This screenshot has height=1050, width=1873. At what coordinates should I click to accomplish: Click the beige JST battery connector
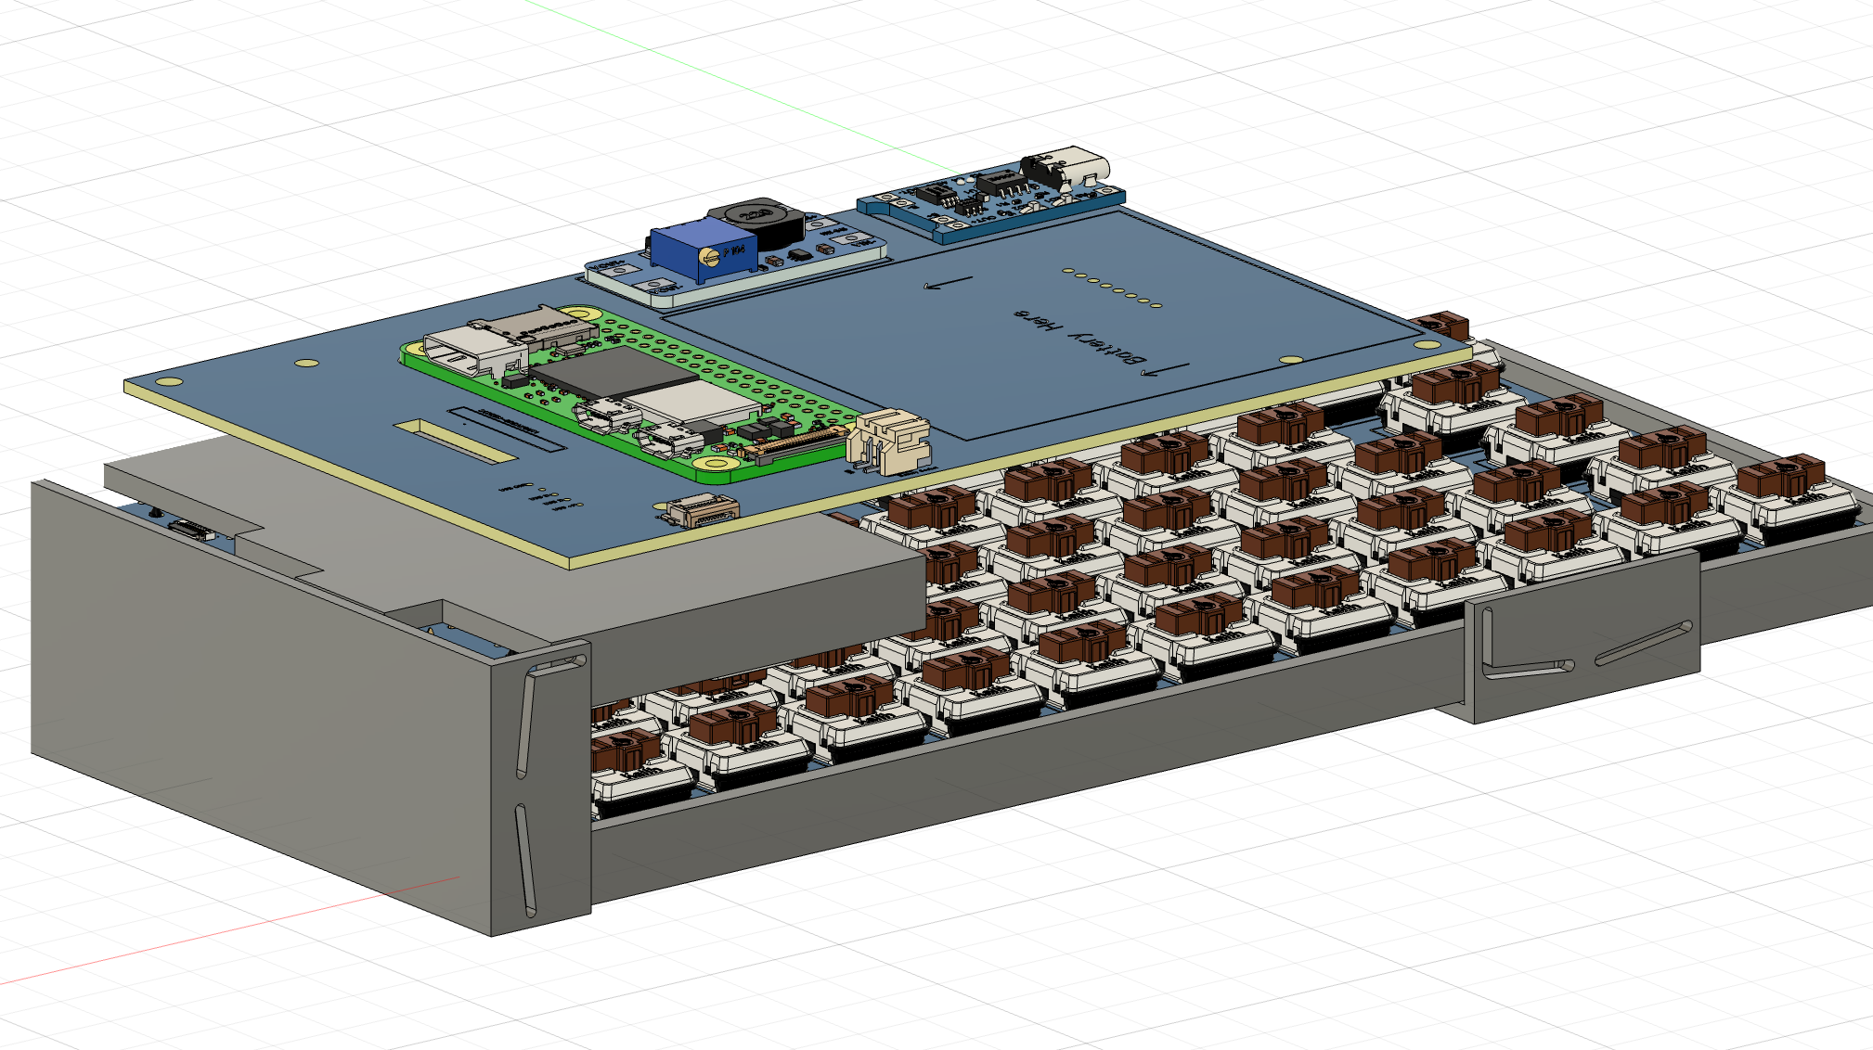[x=888, y=442]
